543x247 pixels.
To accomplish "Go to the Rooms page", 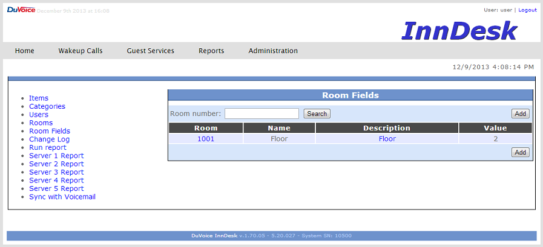I will (41, 123).
